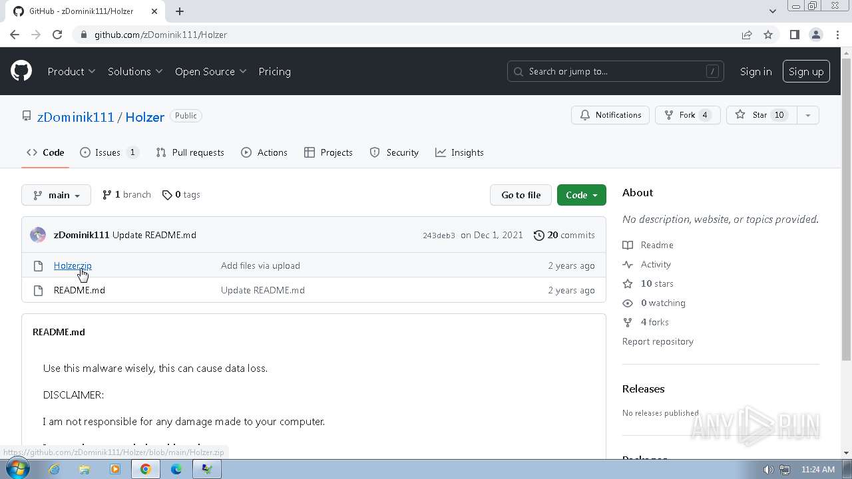852x479 pixels.
Task: Open the Security tab
Action: 394,152
